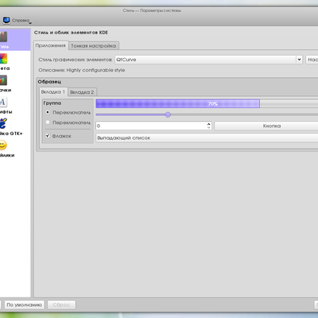
Task: Click the spin box input field
Action: [x=151, y=126]
